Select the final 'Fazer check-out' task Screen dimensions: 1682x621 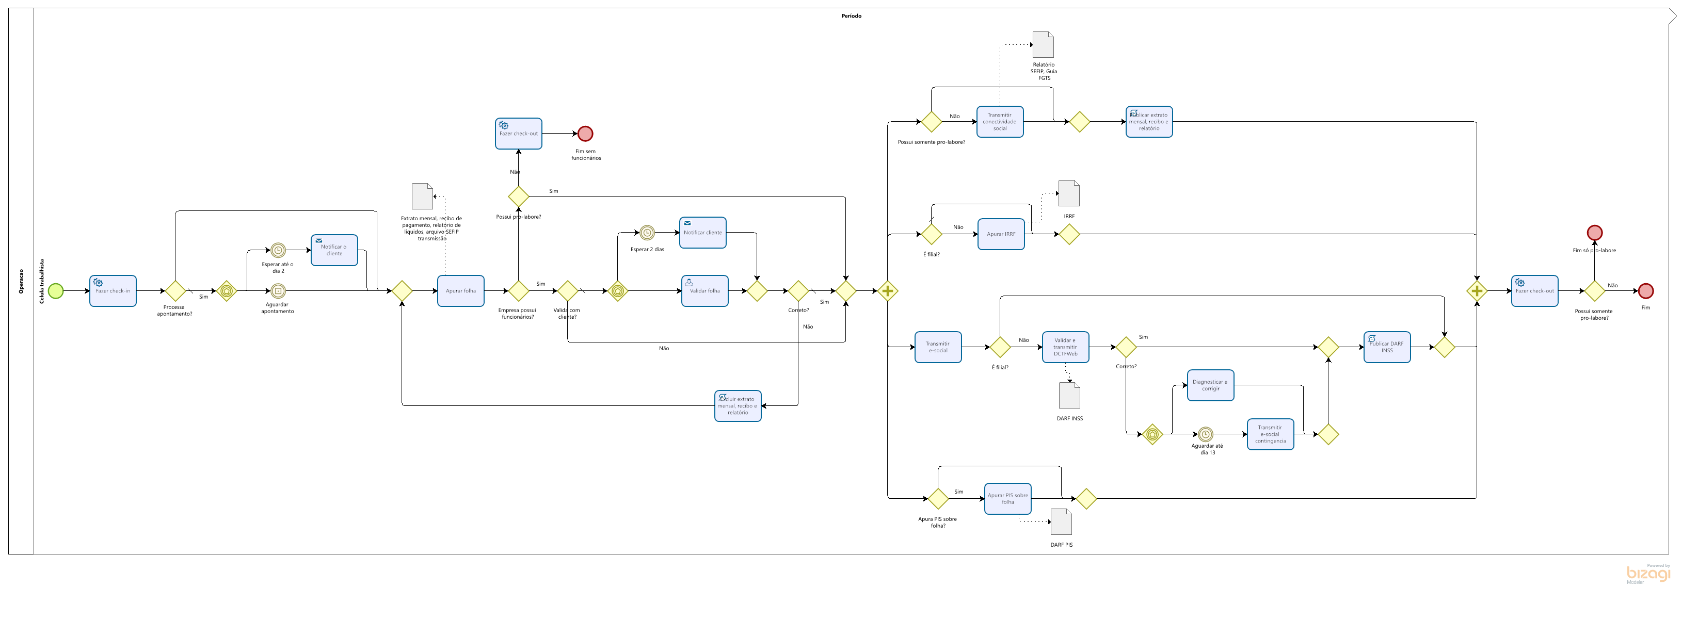[x=1534, y=291]
